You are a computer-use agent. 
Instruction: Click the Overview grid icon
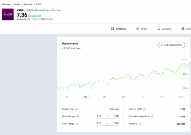coord(113,29)
